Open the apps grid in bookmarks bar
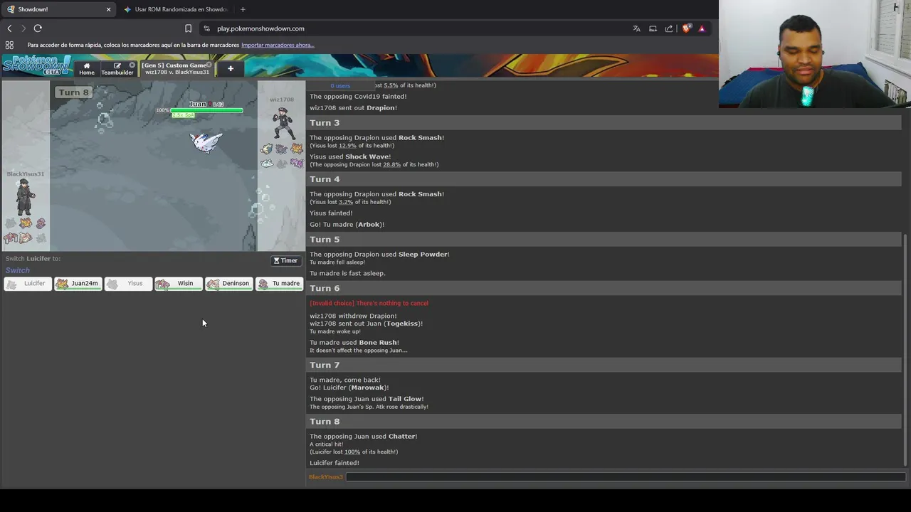The width and height of the screenshot is (911, 512). (x=9, y=45)
